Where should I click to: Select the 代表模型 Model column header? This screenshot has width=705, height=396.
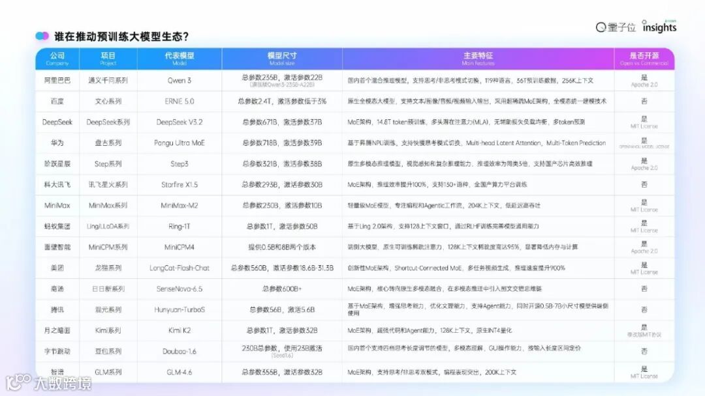click(180, 59)
